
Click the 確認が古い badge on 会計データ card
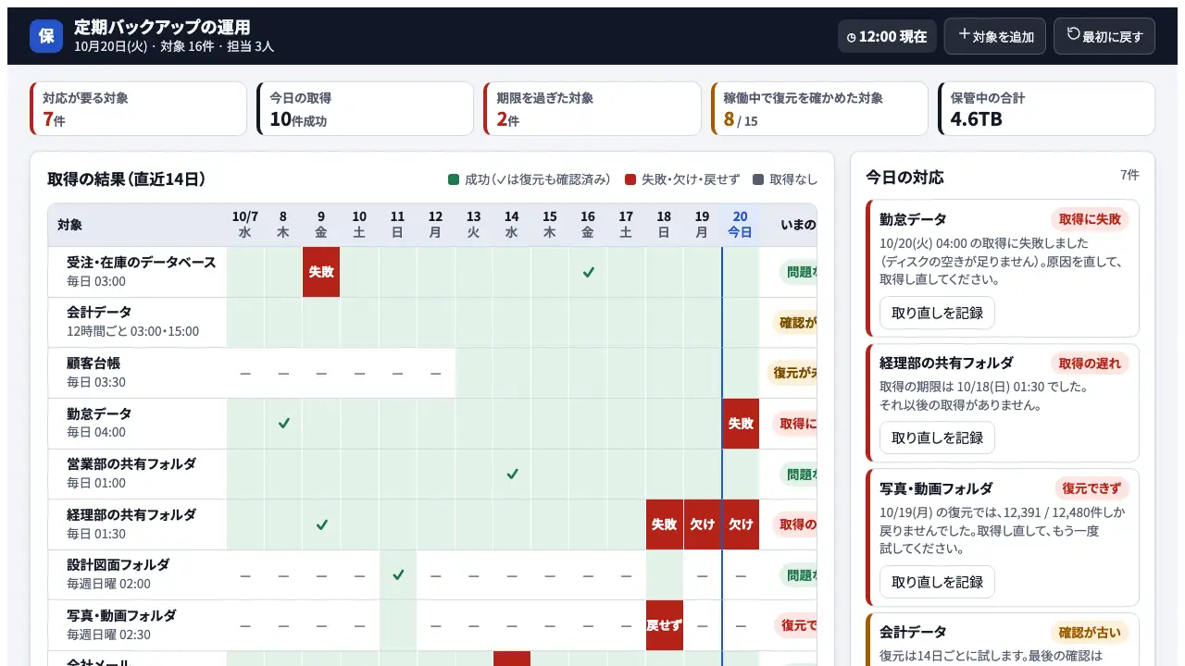coord(1091,633)
